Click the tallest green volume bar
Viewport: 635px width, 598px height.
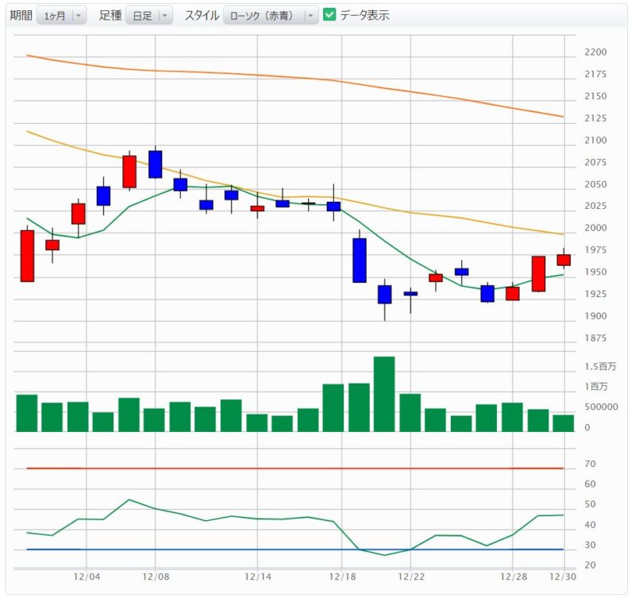[x=384, y=394]
